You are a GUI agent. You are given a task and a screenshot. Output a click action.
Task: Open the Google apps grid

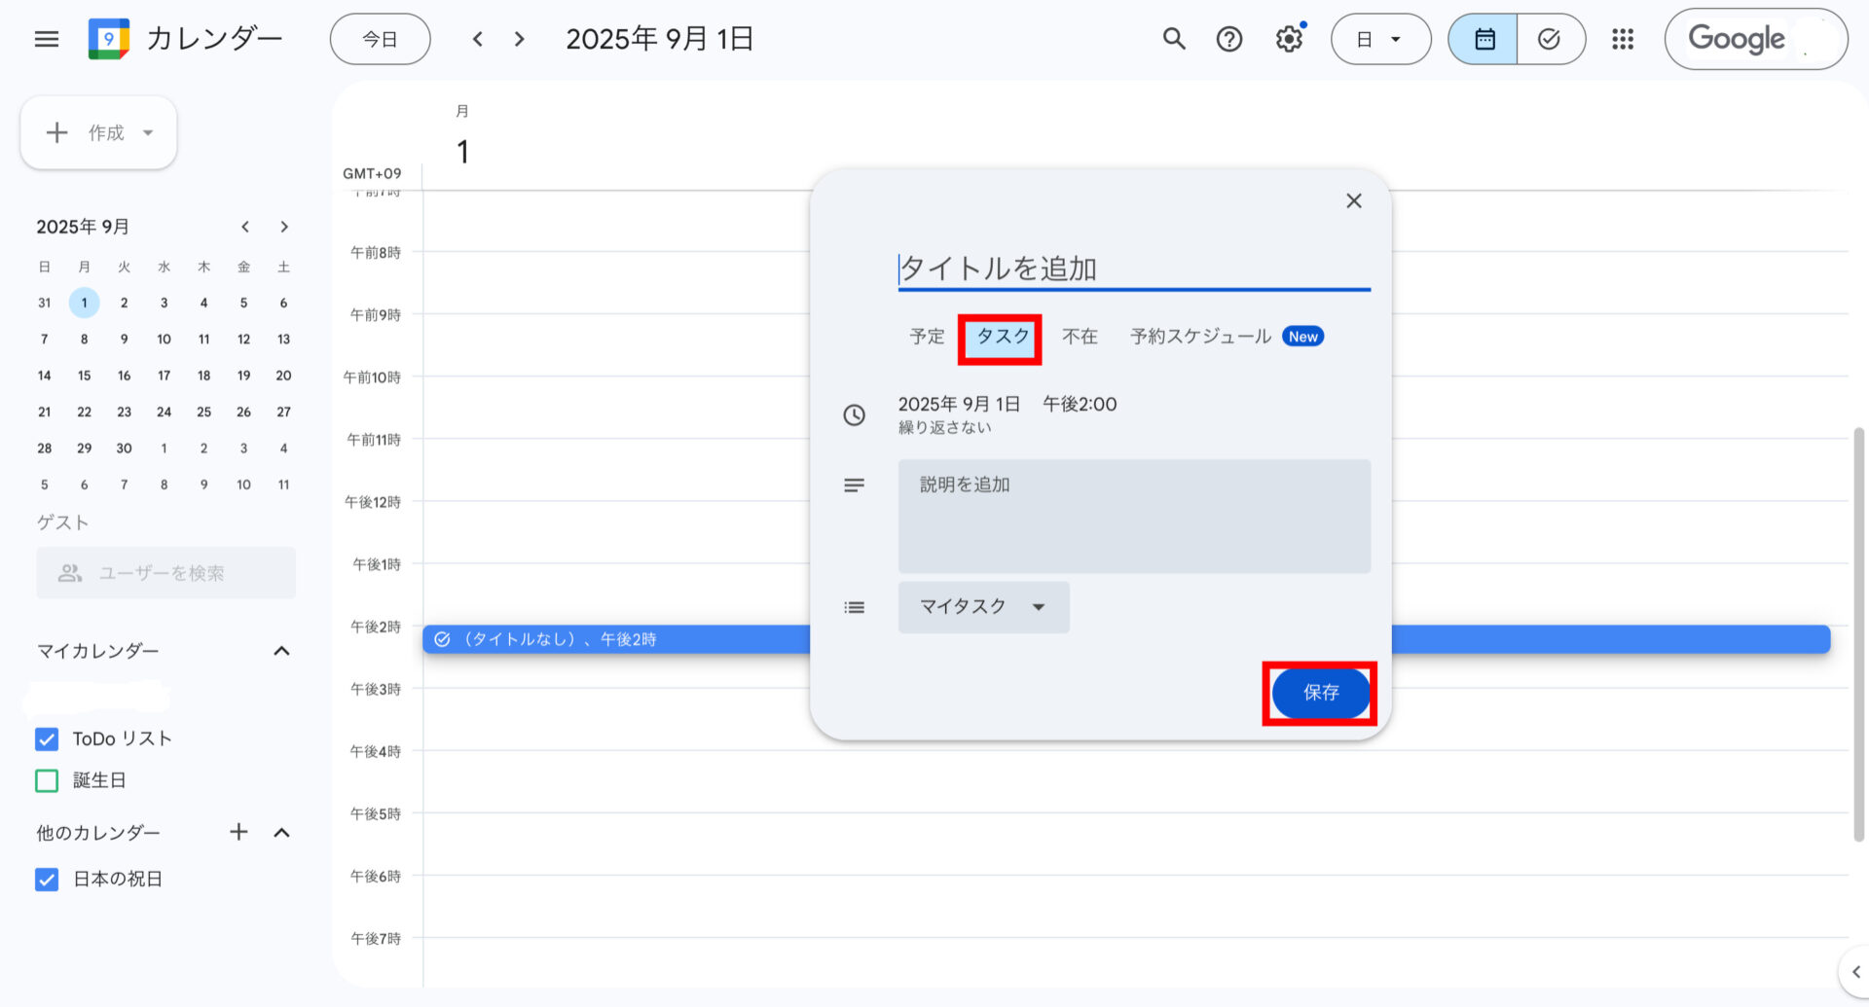[1623, 39]
